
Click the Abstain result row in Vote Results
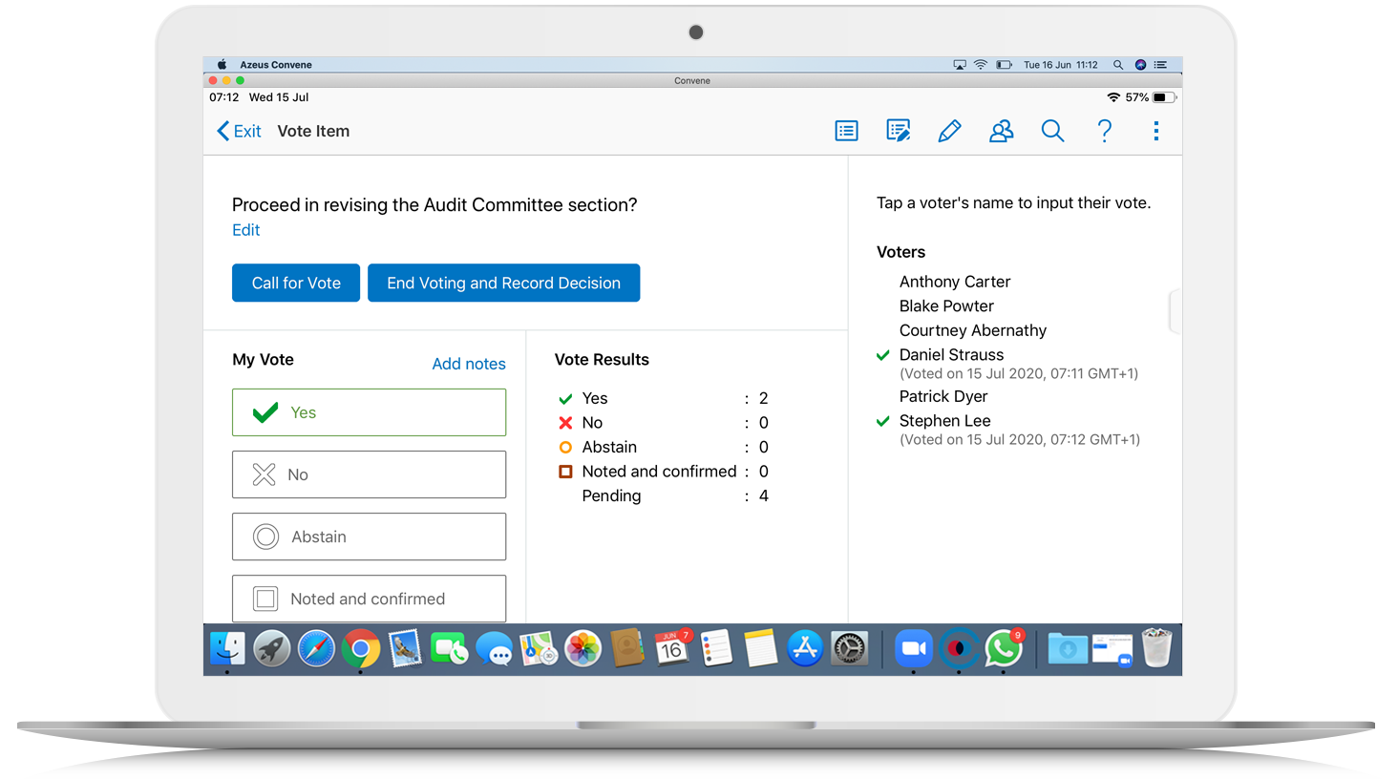[x=664, y=447]
